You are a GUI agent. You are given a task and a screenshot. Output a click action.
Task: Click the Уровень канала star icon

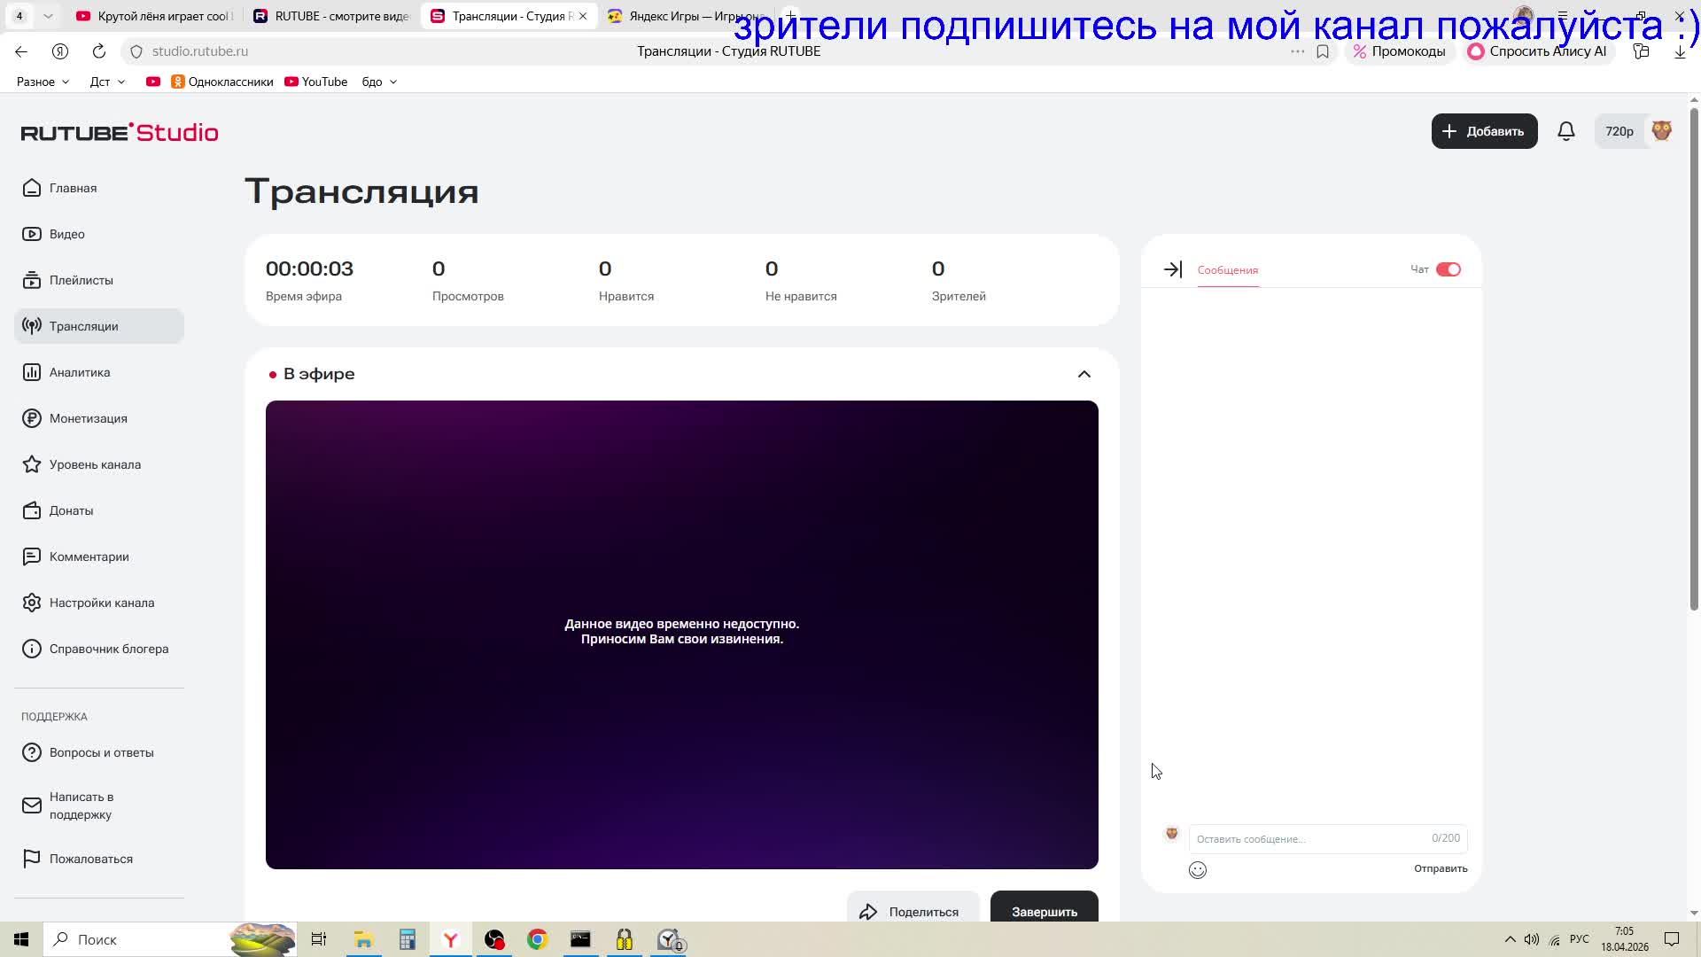click(31, 464)
